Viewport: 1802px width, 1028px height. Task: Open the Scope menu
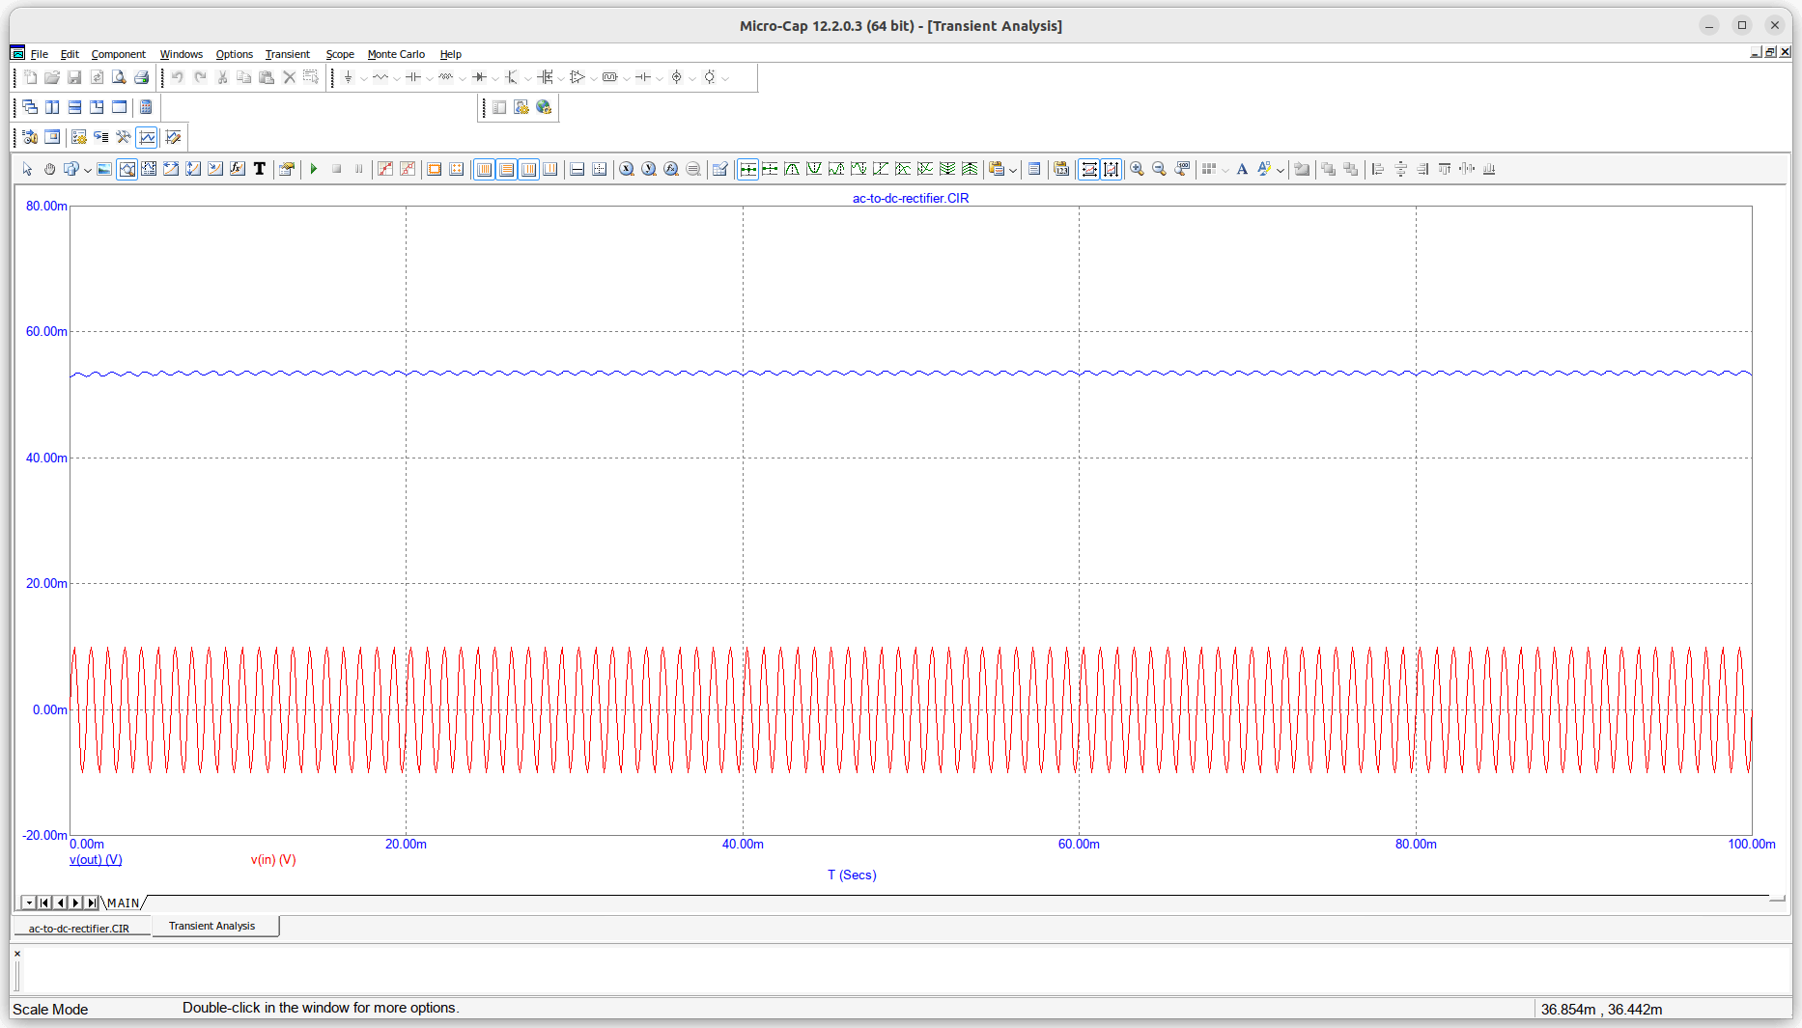click(340, 54)
